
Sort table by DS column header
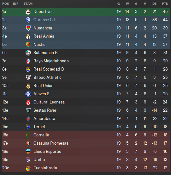point(154,4)
